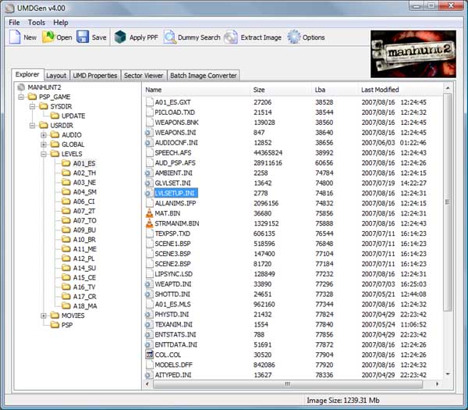468x410 pixels.
Task: Sort file list by Lba column
Action: click(x=335, y=90)
